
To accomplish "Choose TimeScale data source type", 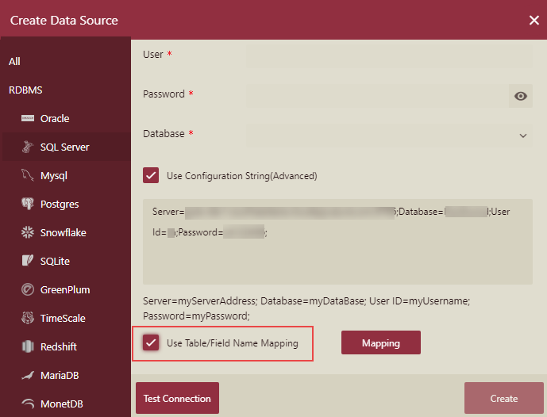I will coord(66,318).
